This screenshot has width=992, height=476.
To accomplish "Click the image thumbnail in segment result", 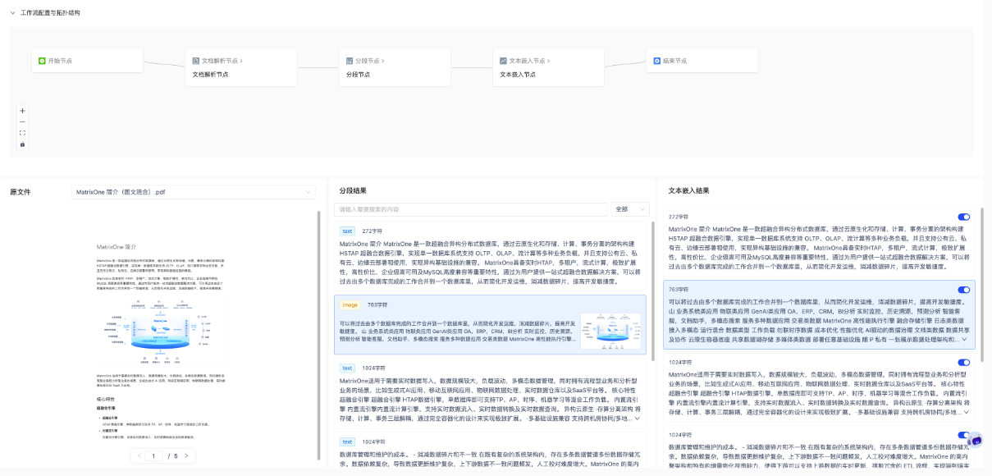I will (610, 330).
